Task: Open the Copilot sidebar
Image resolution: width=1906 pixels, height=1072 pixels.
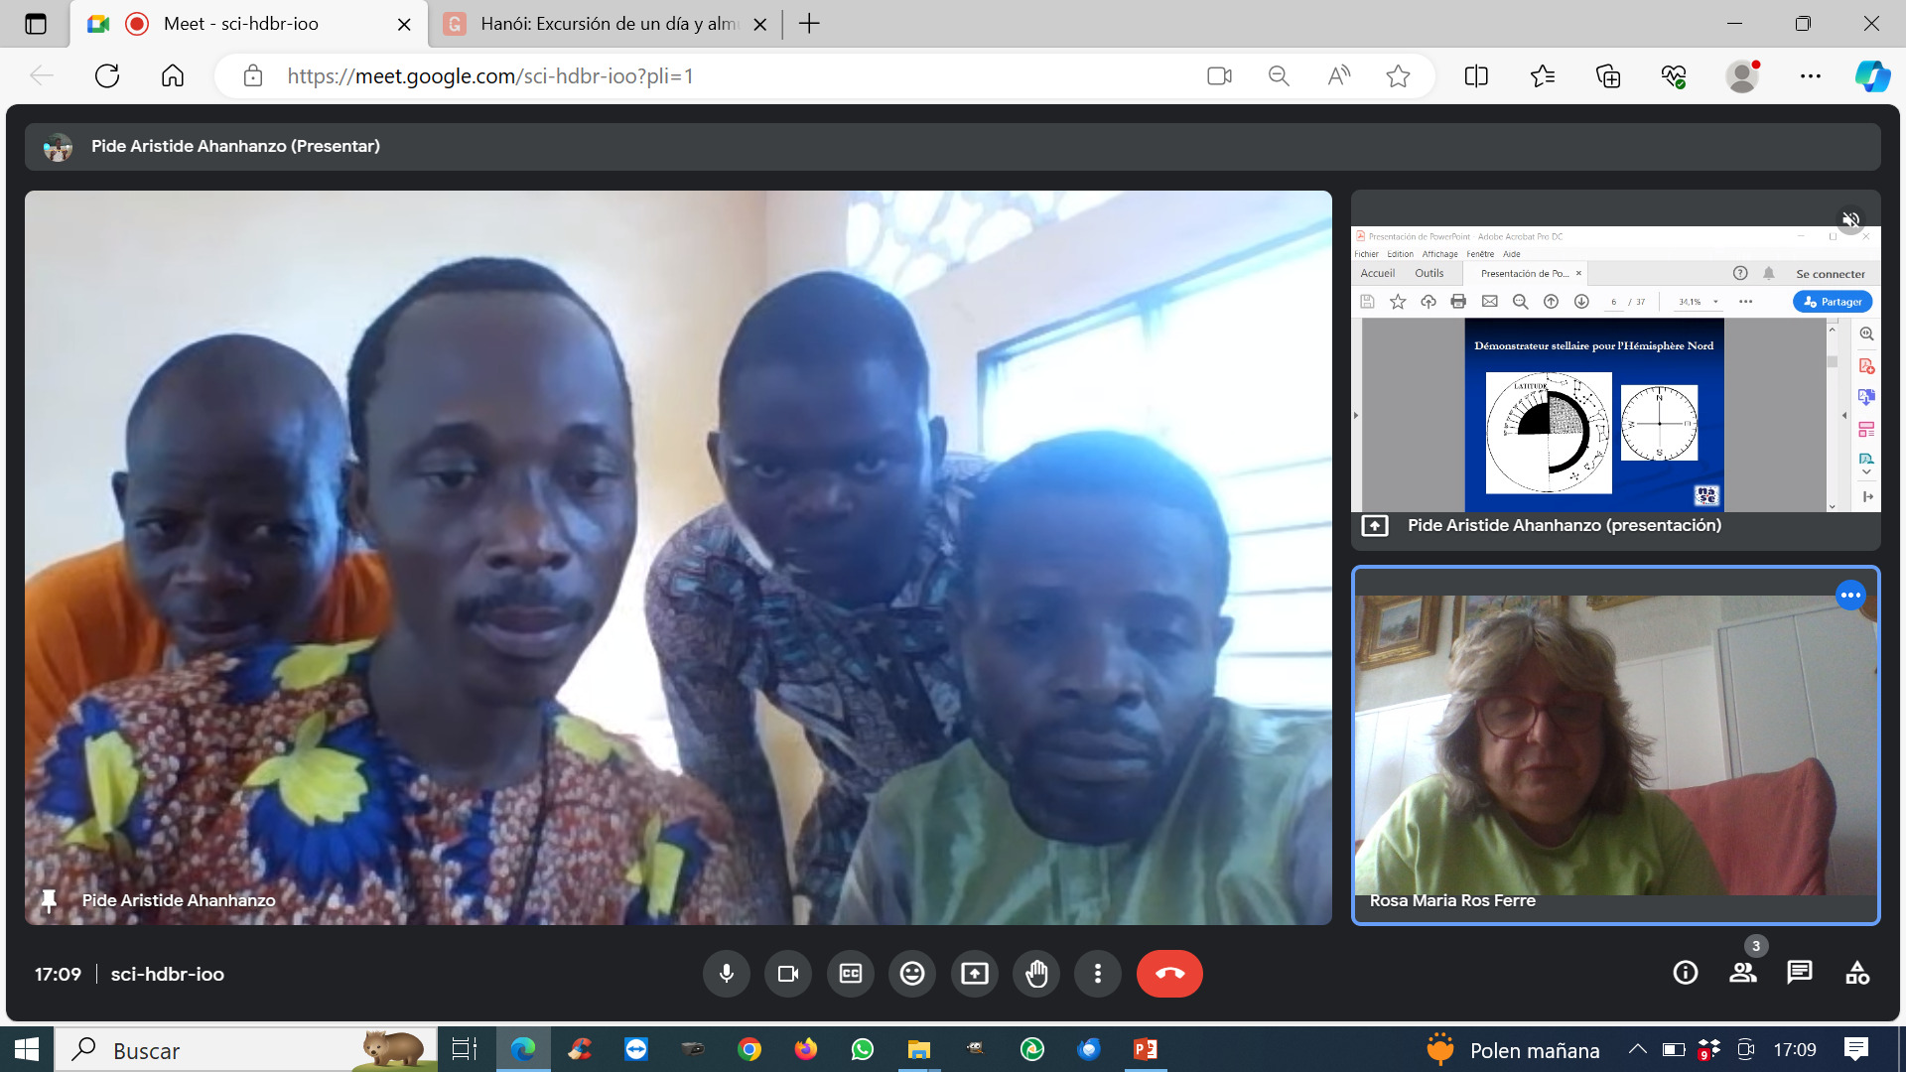Action: pos(1872,75)
